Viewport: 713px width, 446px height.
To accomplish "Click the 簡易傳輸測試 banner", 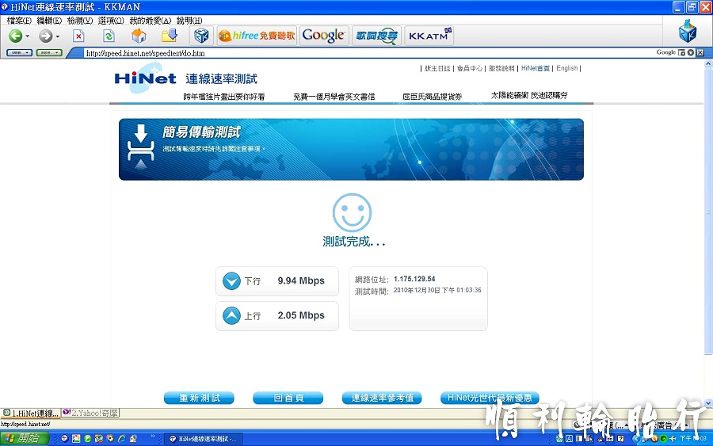I will [x=351, y=150].
